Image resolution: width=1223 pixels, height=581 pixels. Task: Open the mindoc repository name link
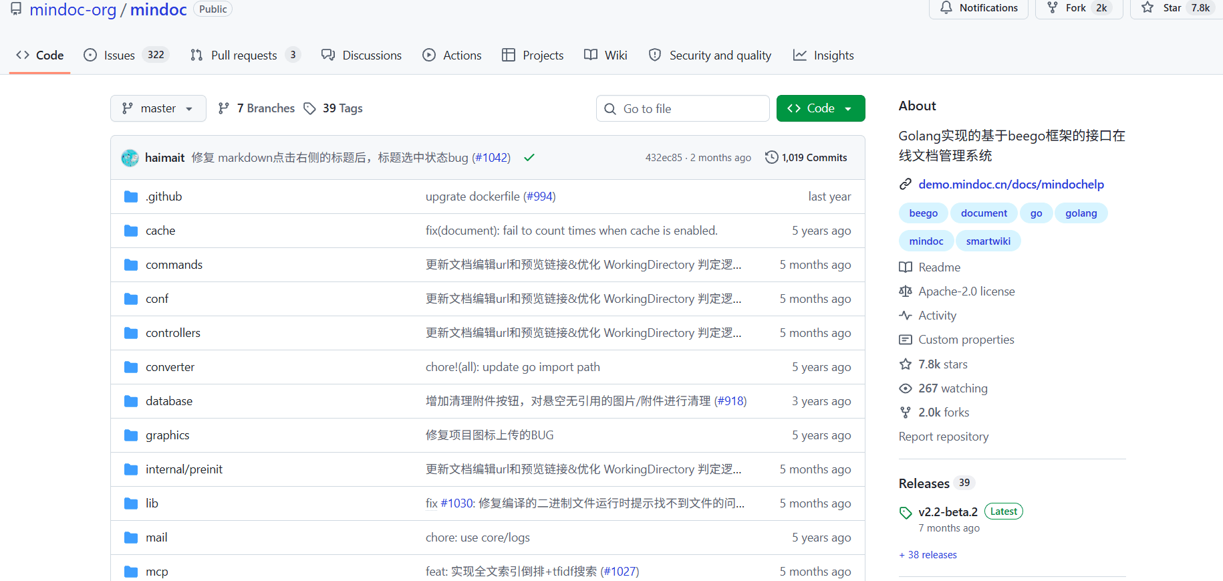(158, 9)
